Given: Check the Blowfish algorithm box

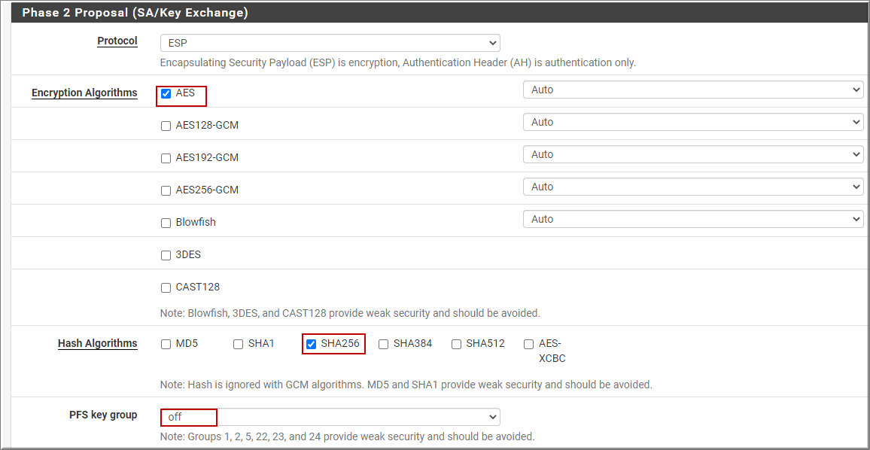Looking at the screenshot, I should (166, 223).
